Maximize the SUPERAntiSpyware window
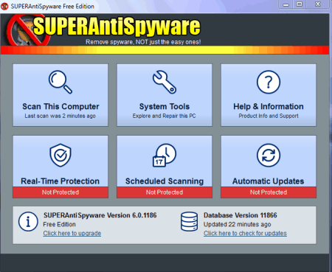 tap(299, 4)
